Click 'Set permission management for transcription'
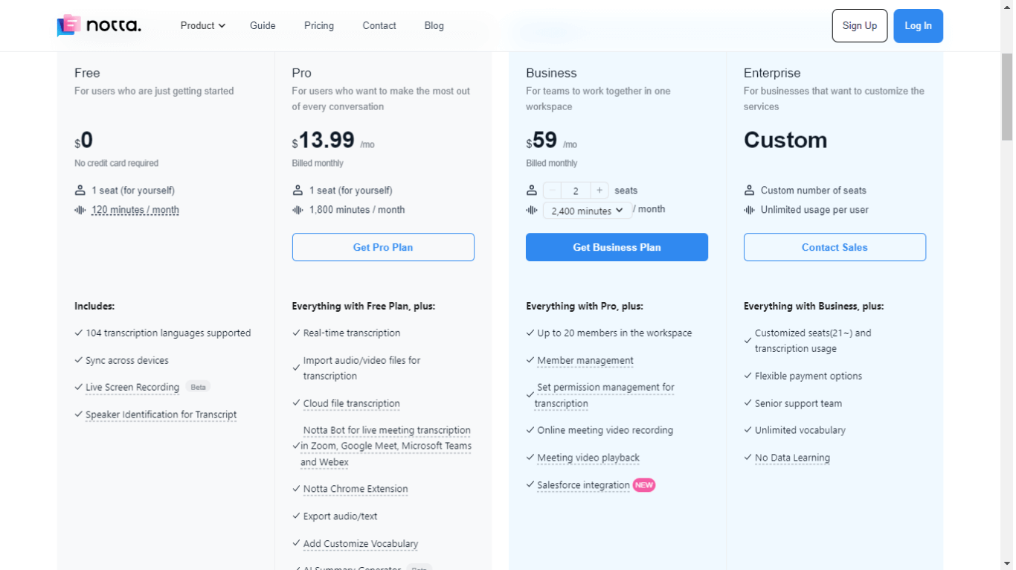 [605, 395]
